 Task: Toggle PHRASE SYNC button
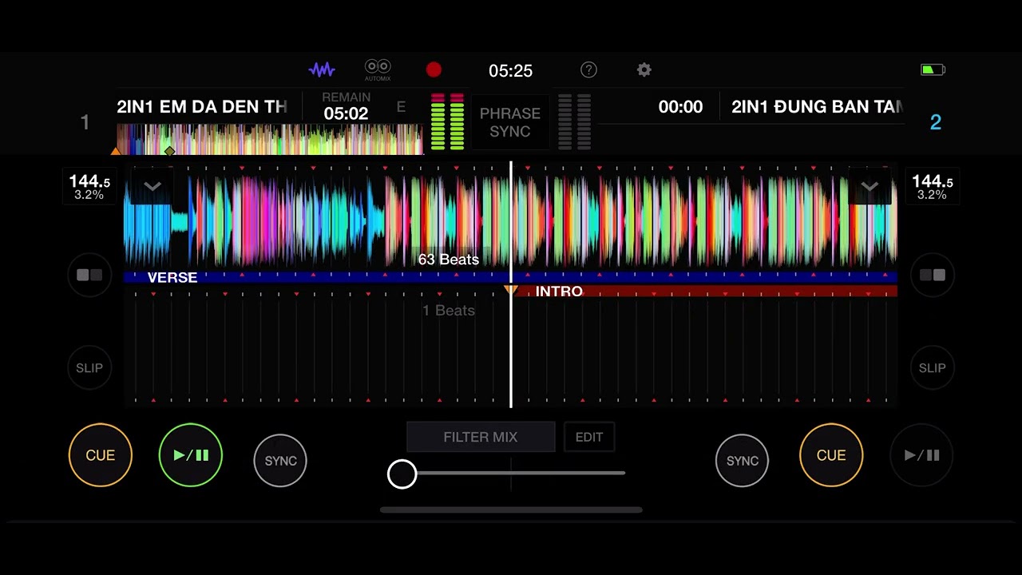tap(510, 122)
